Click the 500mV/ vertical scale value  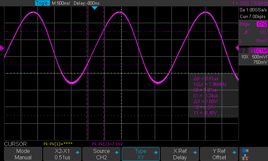pos(259,57)
